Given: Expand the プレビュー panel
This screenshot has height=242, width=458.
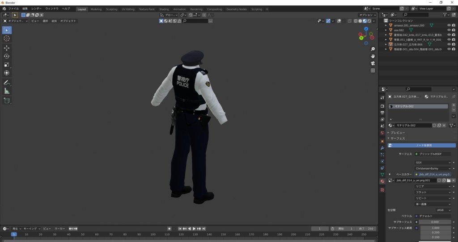Looking at the screenshot, I should click(x=398, y=133).
